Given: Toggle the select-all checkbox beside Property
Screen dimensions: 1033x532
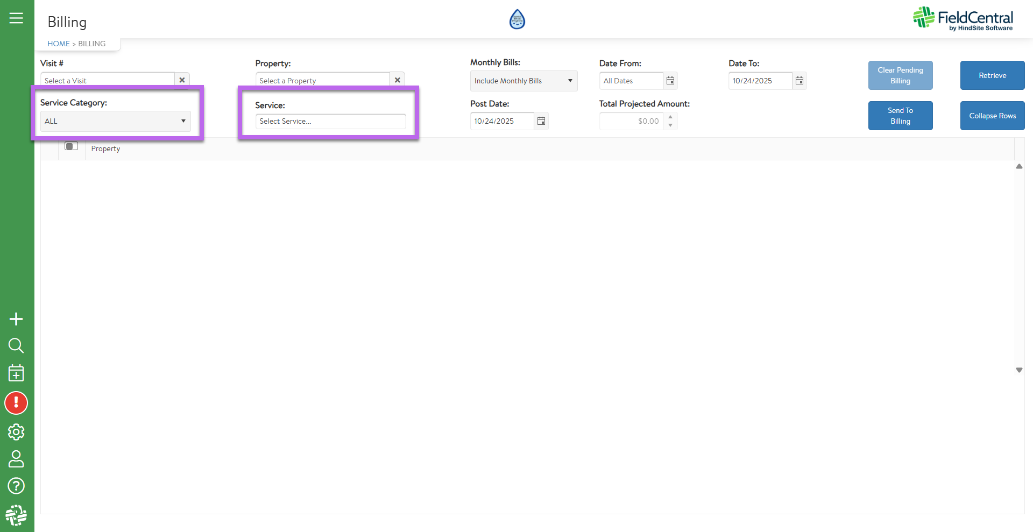Looking at the screenshot, I should coord(71,146).
